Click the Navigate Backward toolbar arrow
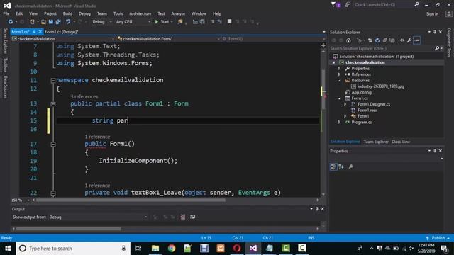Viewport: 454px width, 255px height. (11, 22)
